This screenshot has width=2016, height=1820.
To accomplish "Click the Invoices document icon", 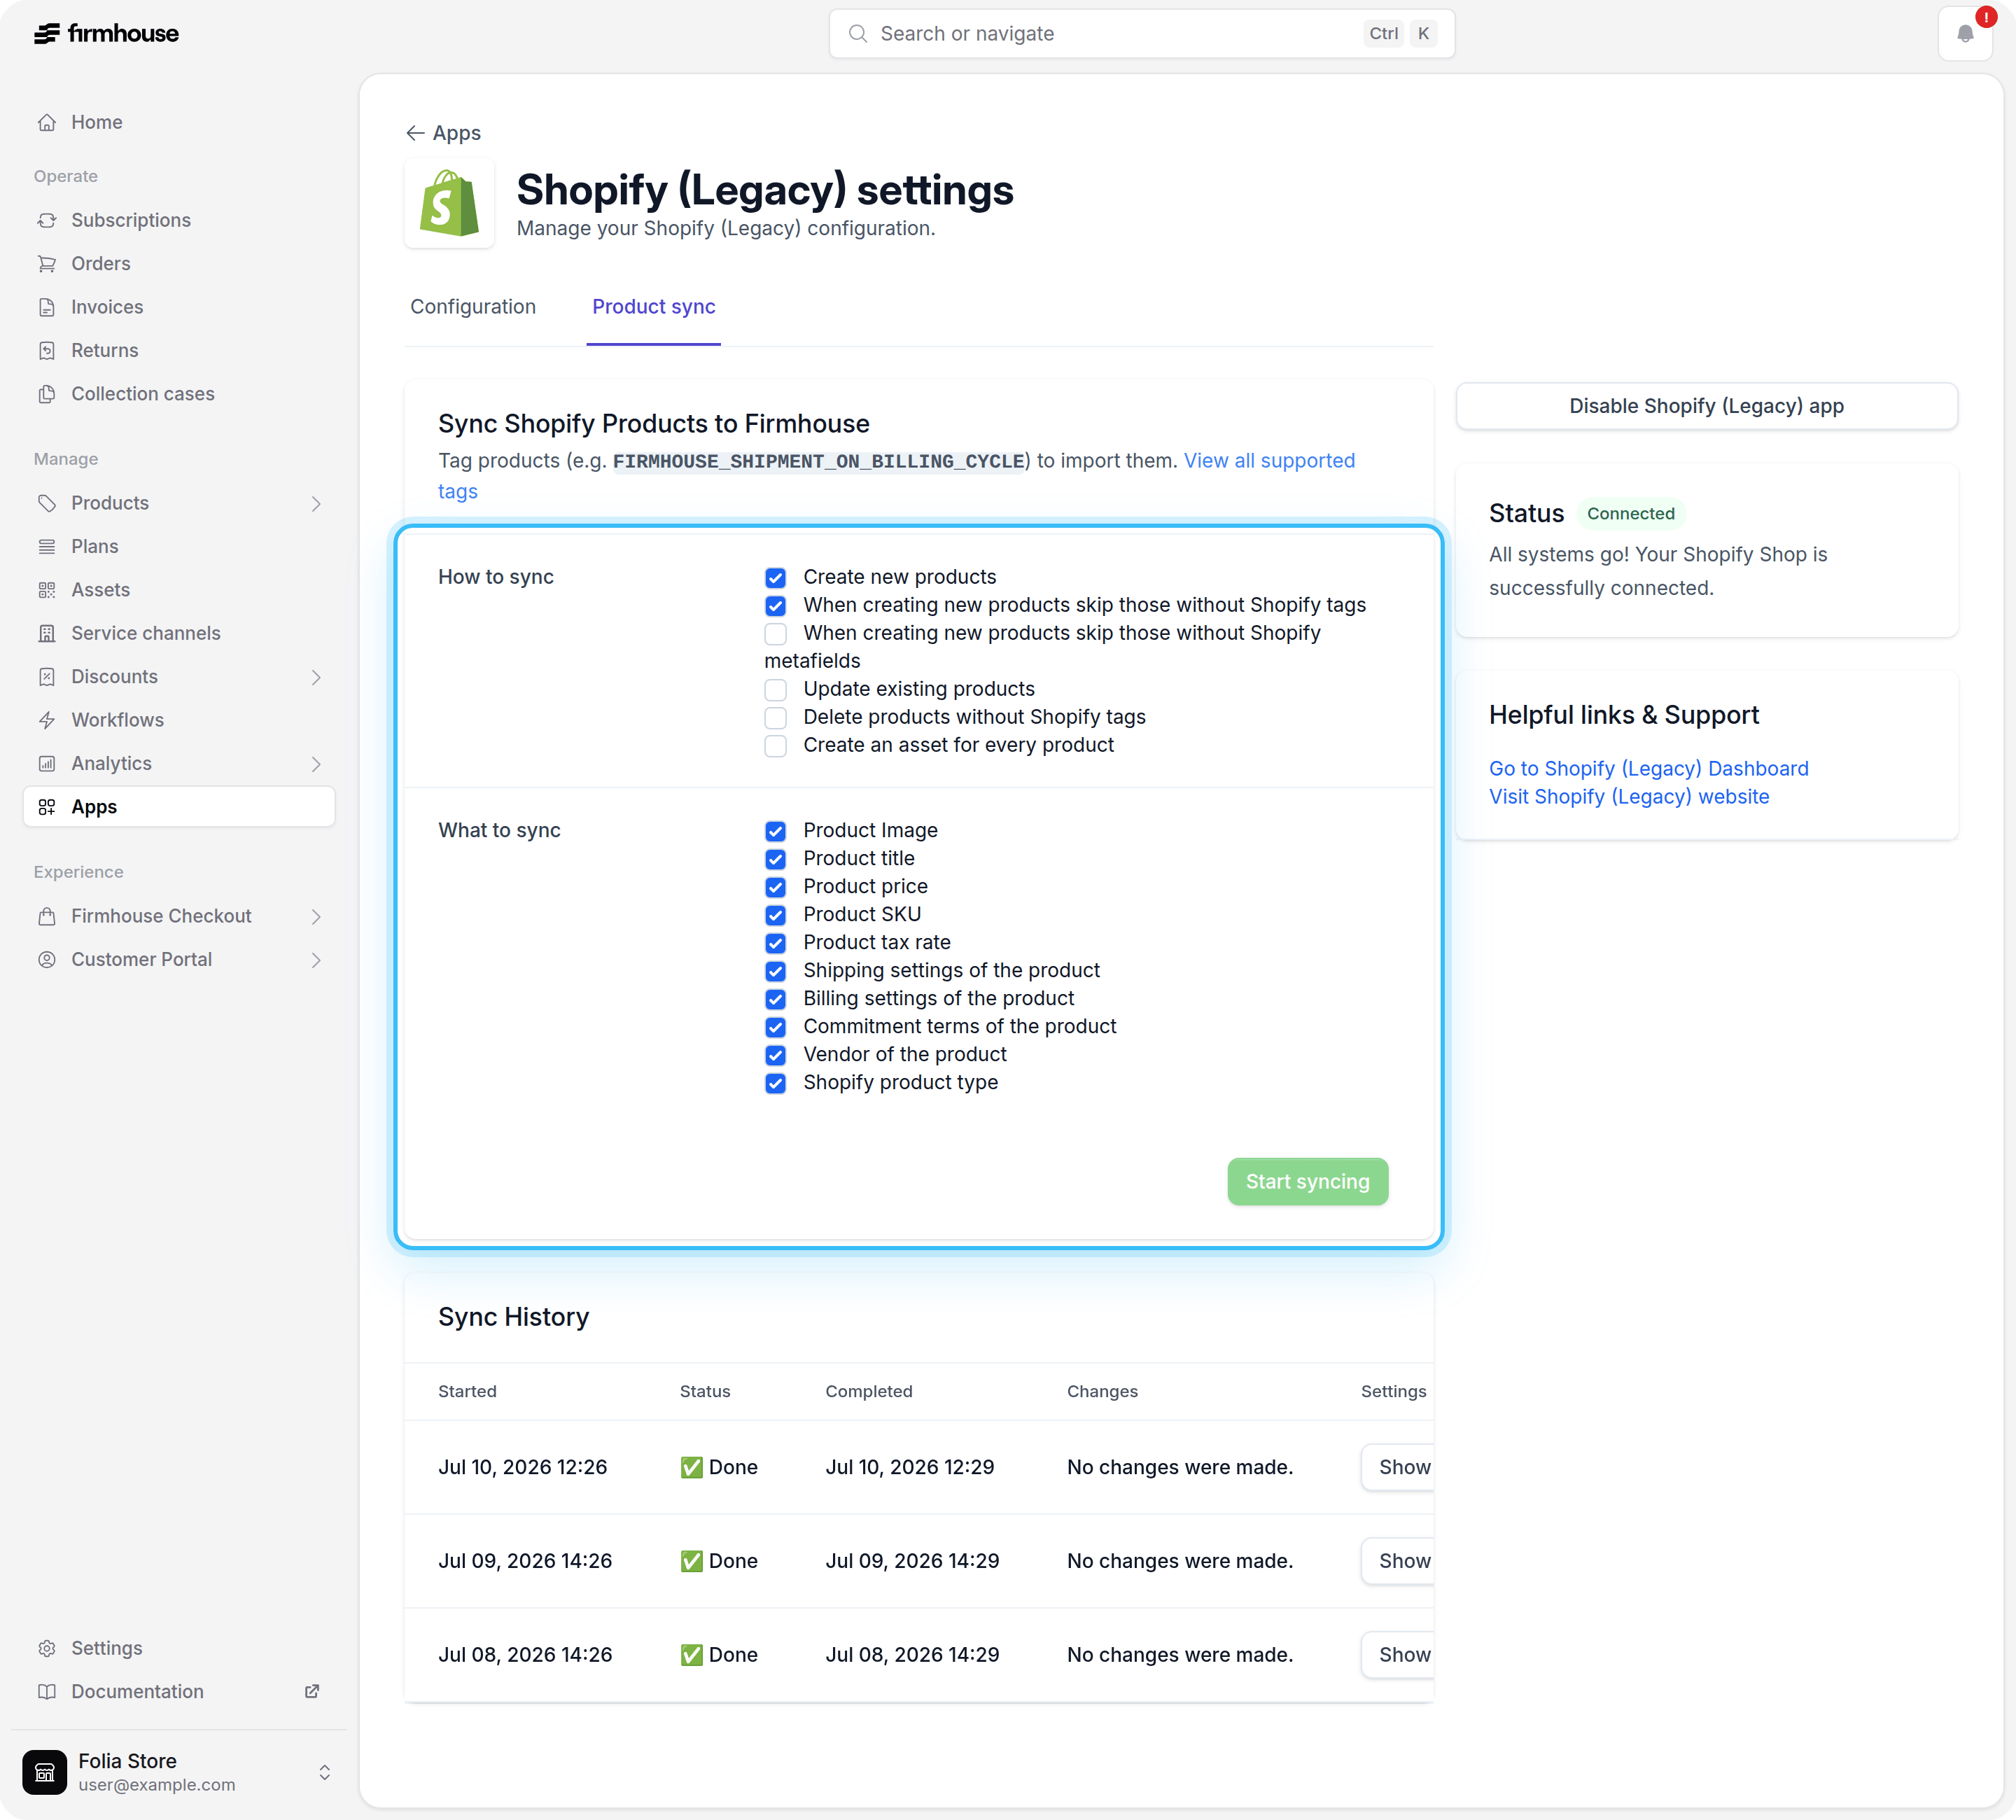I will tap(47, 307).
